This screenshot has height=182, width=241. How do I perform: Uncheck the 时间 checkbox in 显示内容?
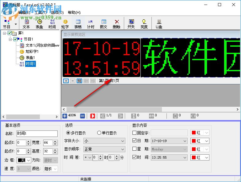[134, 157]
